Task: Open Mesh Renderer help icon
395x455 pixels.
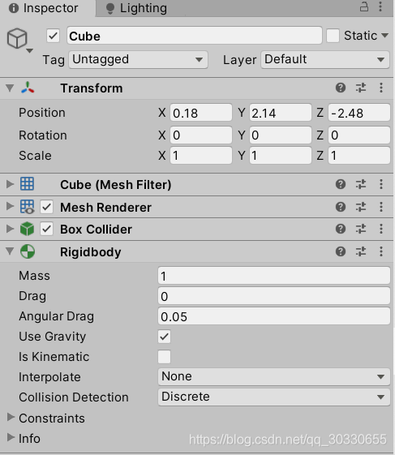Action: [341, 207]
